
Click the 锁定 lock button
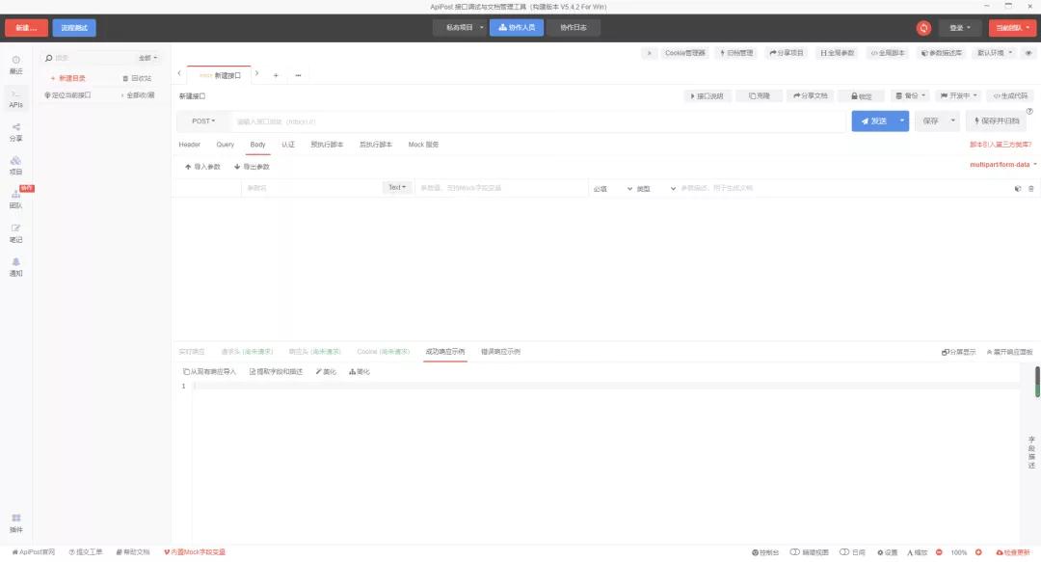tap(862, 96)
